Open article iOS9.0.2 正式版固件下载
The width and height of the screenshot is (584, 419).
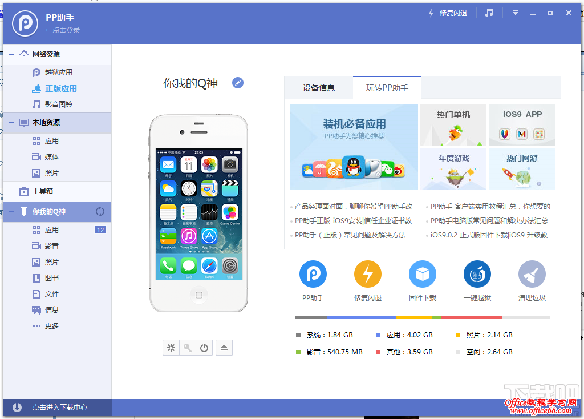click(489, 235)
